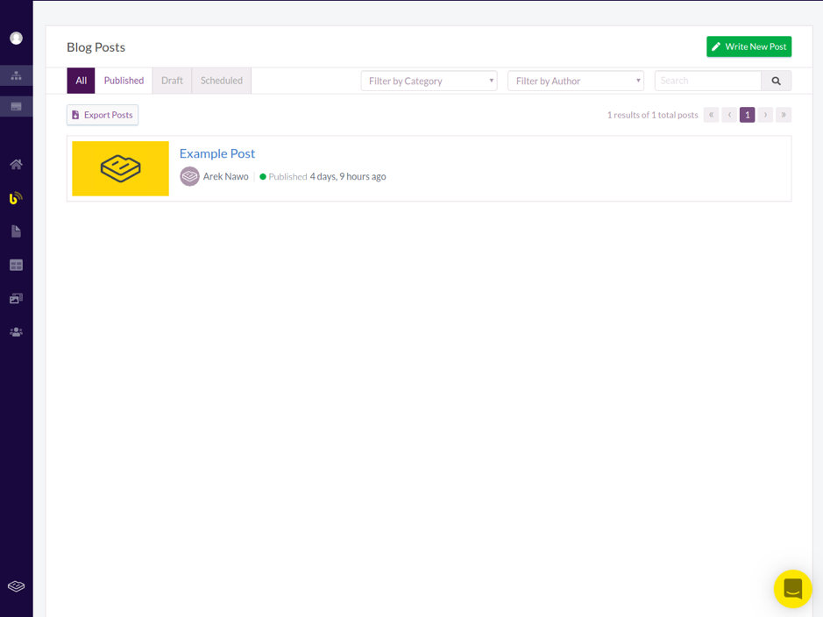
Task: Click the profile avatar at the sidebar top
Action: tap(16, 38)
